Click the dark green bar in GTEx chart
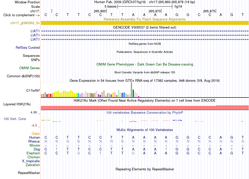249x179 pixels. (x=133, y=93)
